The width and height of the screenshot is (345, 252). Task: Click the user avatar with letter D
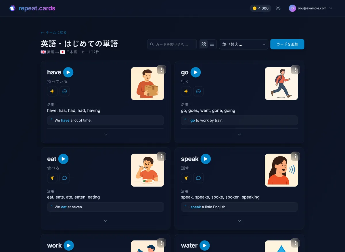point(292,8)
